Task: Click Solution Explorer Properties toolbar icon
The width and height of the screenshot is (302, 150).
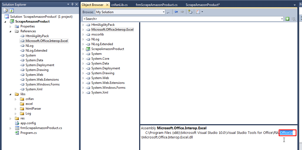Action: 6,11
